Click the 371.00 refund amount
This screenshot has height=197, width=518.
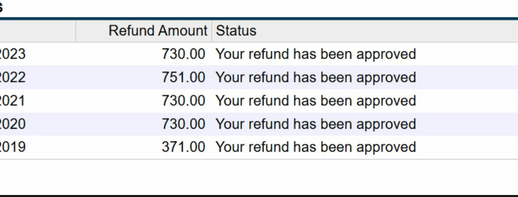coord(183,147)
